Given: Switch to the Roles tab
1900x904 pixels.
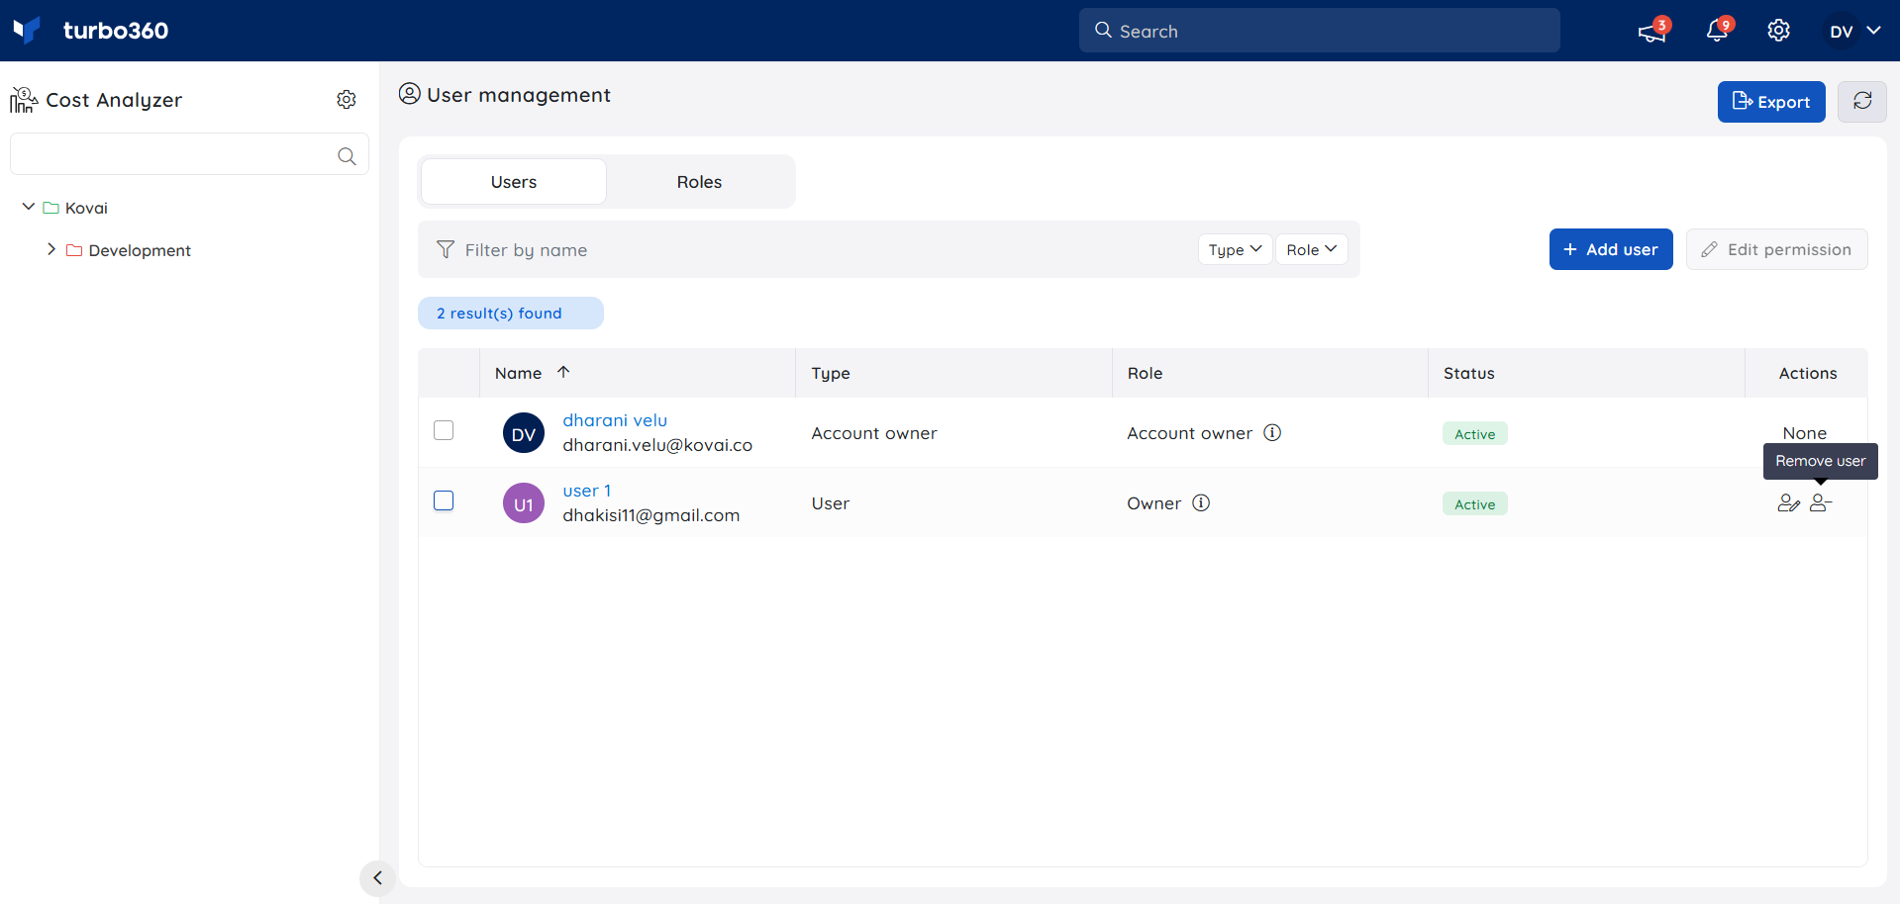Looking at the screenshot, I should click(x=699, y=182).
